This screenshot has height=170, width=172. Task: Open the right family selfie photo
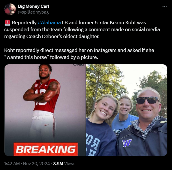click(x=127, y=110)
